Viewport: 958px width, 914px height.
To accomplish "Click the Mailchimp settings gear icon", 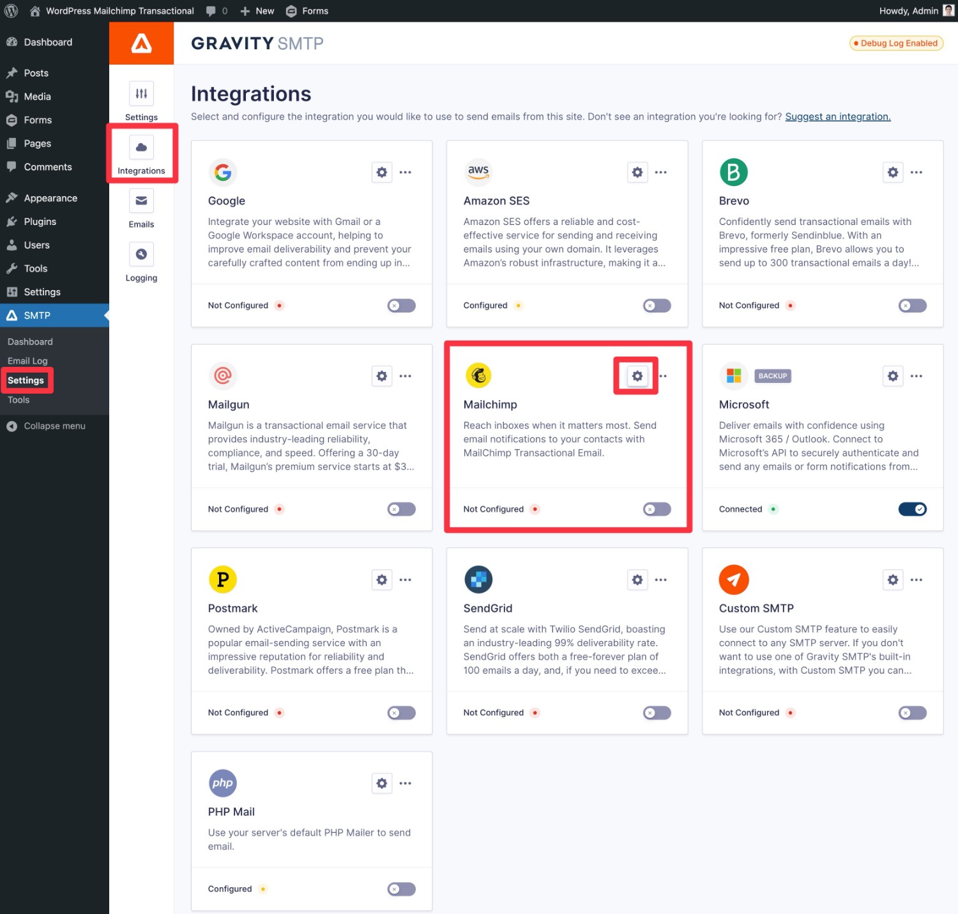I will point(637,376).
